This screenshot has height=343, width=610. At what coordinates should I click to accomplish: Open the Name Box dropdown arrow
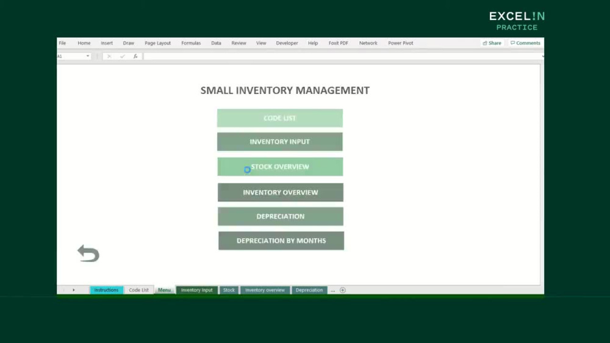pyautogui.click(x=87, y=56)
